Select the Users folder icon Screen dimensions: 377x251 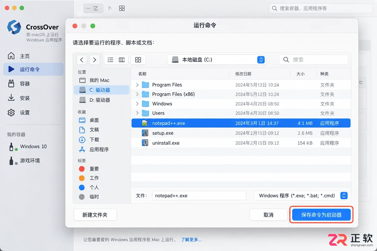pyautogui.click(x=145, y=113)
